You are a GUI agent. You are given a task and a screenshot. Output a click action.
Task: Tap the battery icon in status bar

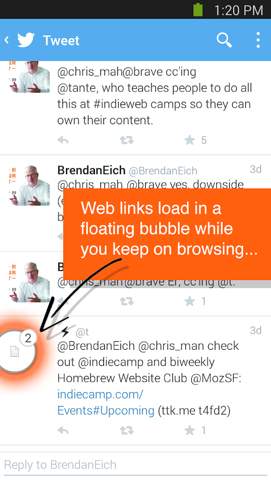click(198, 10)
